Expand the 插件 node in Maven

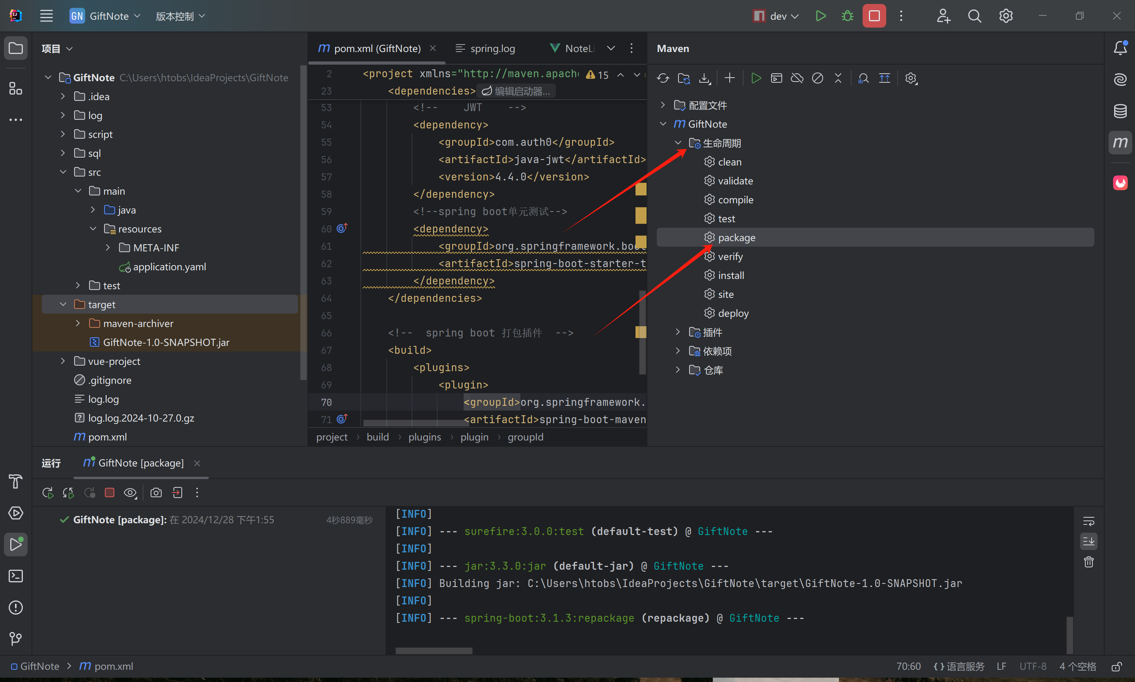(678, 332)
